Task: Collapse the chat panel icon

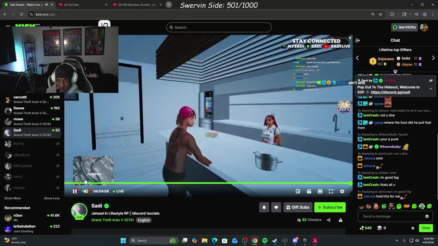Action: click(x=358, y=40)
